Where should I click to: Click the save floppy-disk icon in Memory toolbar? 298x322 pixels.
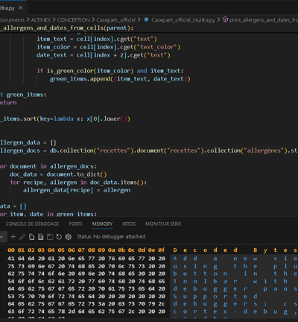coord(50,237)
